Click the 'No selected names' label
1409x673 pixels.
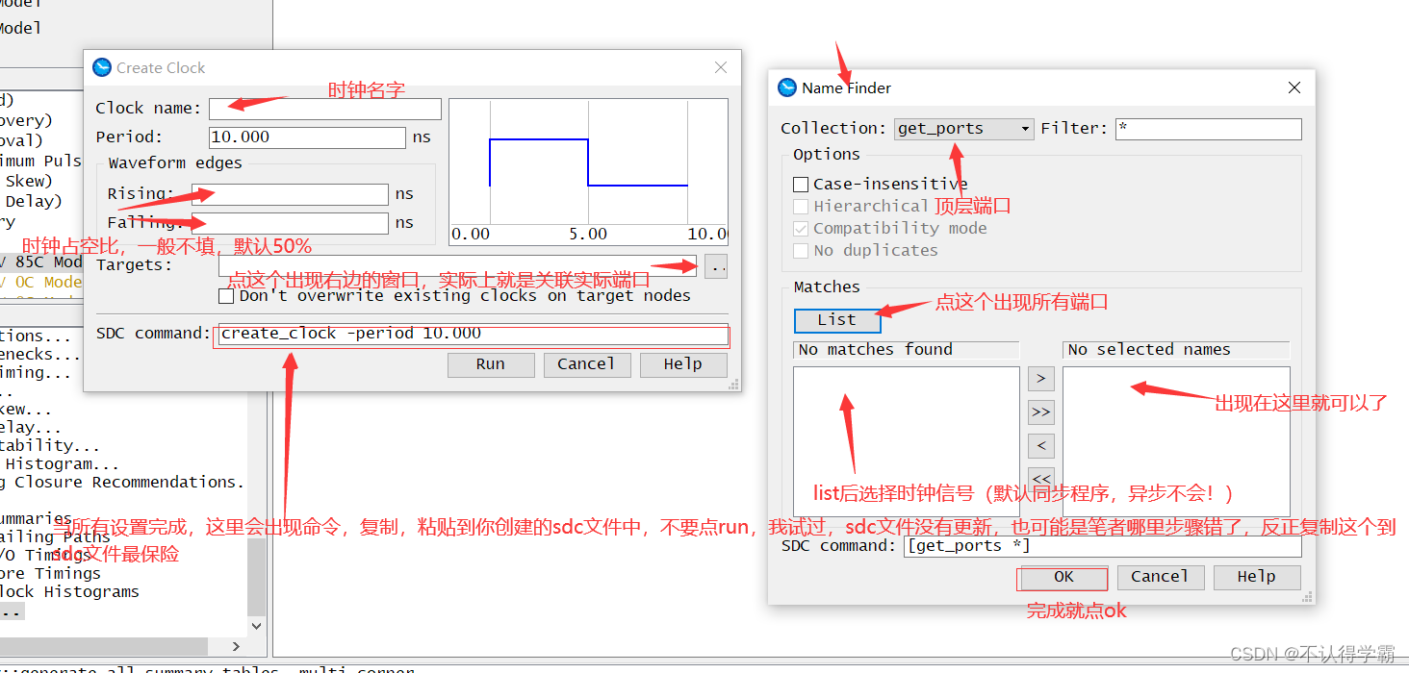[x=1176, y=350]
